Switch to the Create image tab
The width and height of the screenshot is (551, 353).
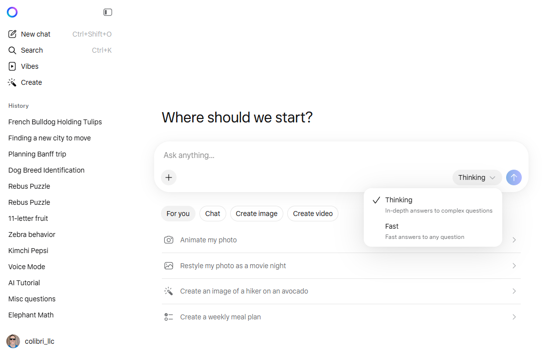(x=256, y=214)
